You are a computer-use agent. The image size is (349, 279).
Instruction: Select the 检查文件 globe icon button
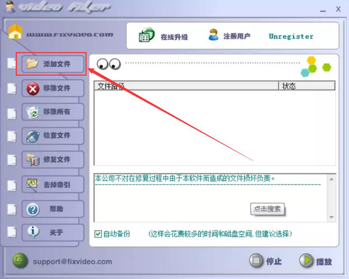point(33,136)
